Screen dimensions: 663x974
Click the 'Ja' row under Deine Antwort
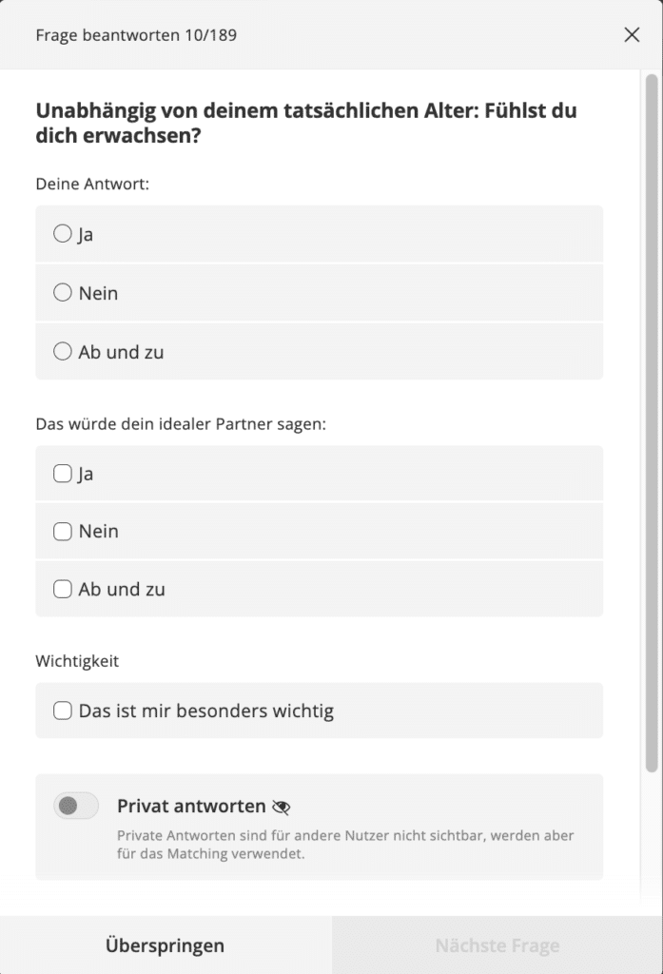[320, 234]
